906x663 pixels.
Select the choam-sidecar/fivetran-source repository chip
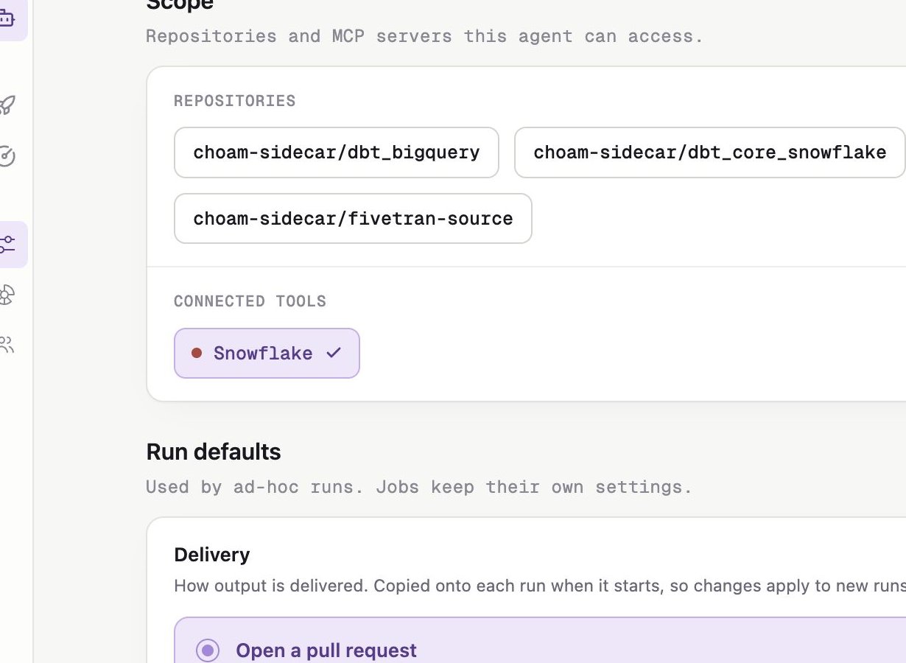click(x=353, y=218)
